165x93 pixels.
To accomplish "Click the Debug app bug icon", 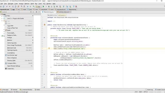I will point(49,6).
